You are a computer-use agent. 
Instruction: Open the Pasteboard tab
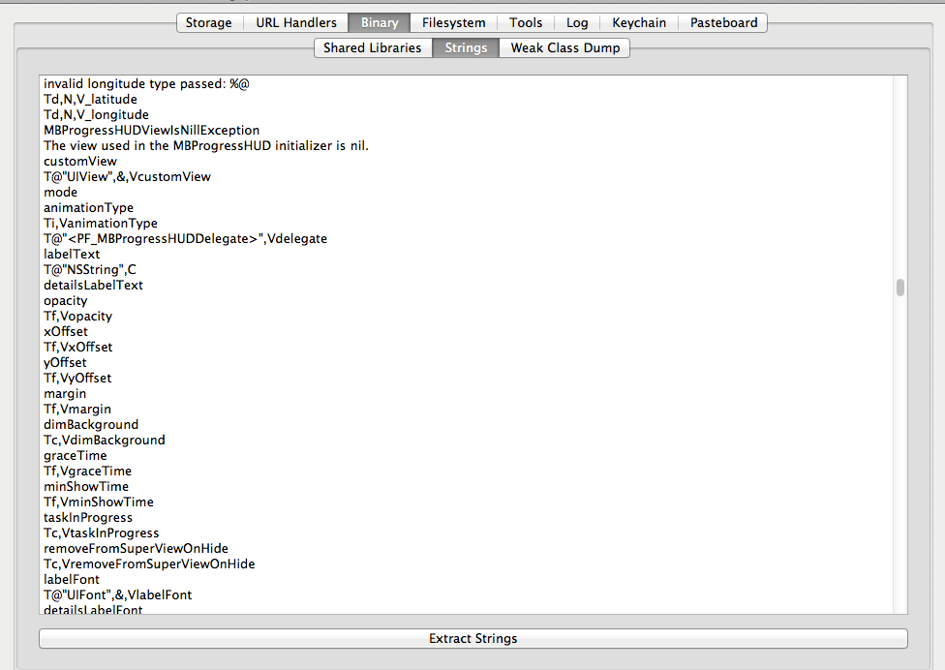(723, 22)
